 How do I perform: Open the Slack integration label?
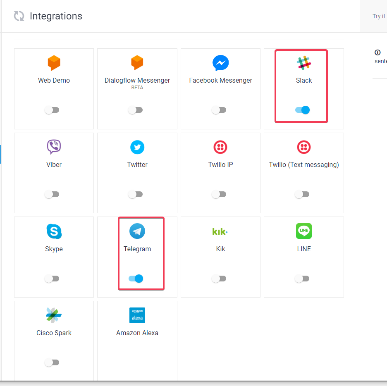(x=304, y=81)
